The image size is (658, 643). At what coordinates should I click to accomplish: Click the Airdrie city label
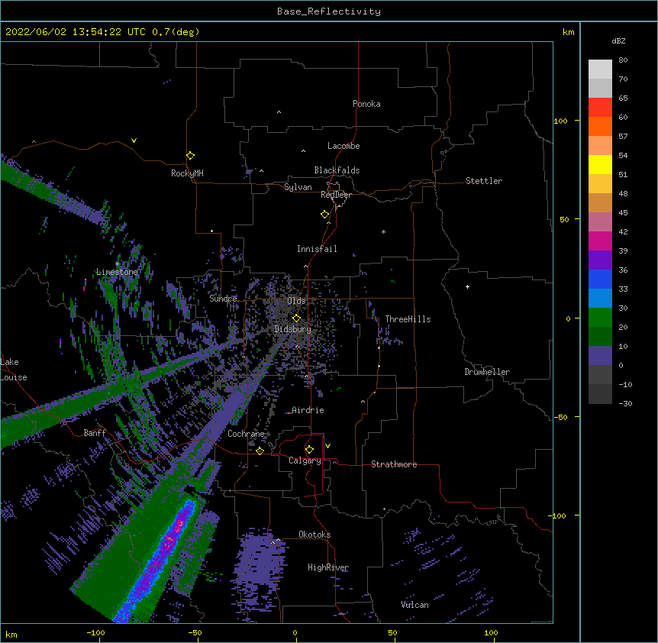[308, 410]
